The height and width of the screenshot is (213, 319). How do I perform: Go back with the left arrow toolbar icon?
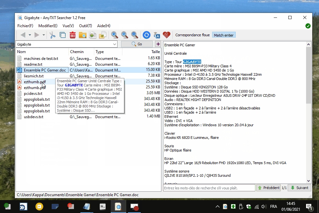click(23, 35)
